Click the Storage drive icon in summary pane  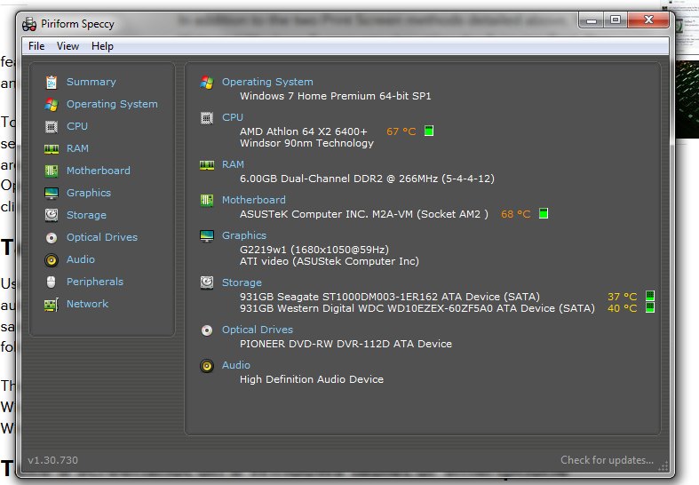(207, 282)
